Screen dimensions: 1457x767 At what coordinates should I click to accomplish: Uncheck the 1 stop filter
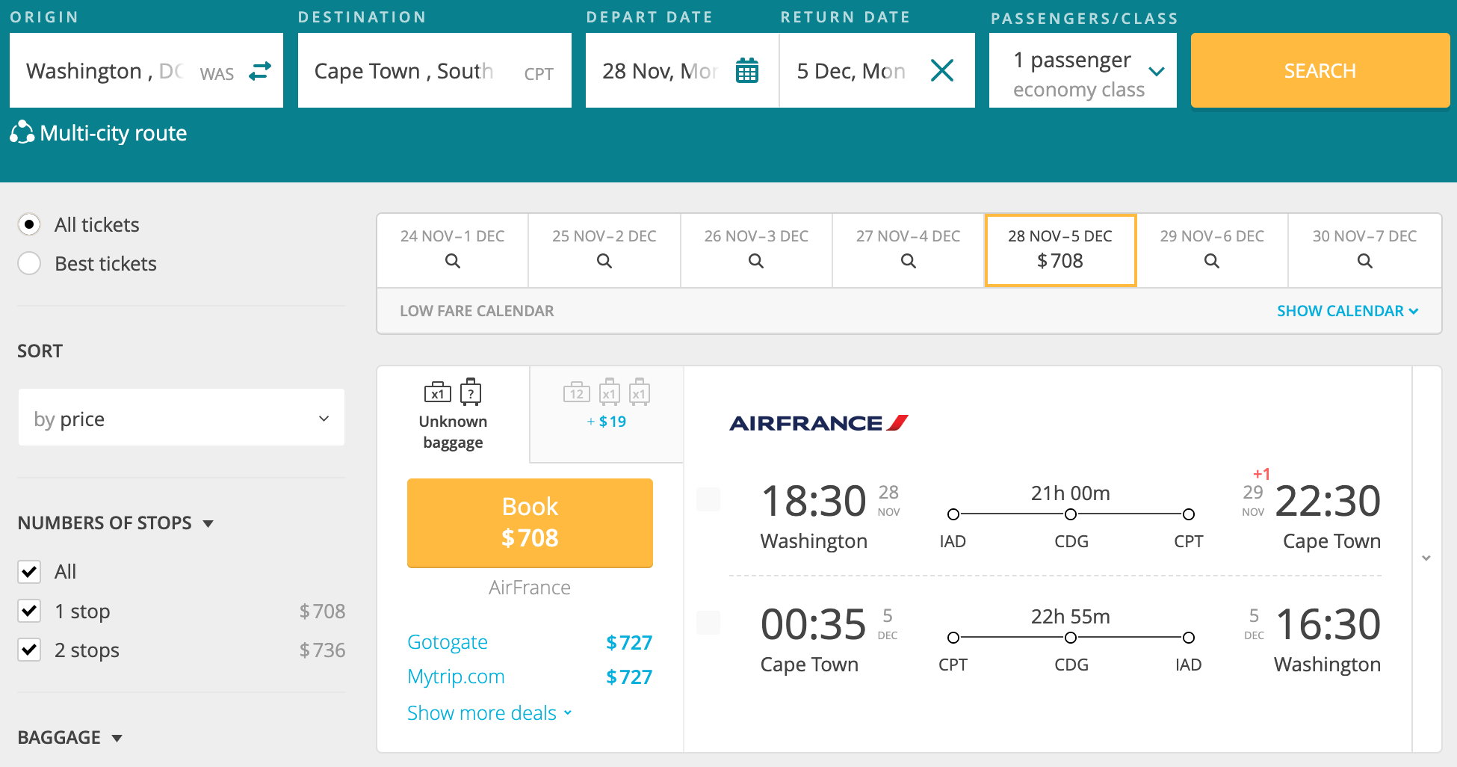coord(29,611)
